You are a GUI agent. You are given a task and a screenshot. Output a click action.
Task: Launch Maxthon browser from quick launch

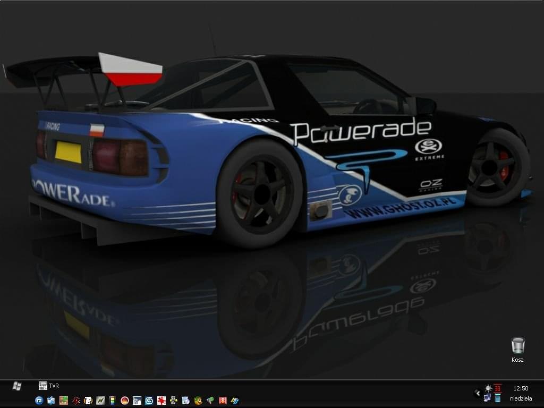pyautogui.click(x=39, y=401)
